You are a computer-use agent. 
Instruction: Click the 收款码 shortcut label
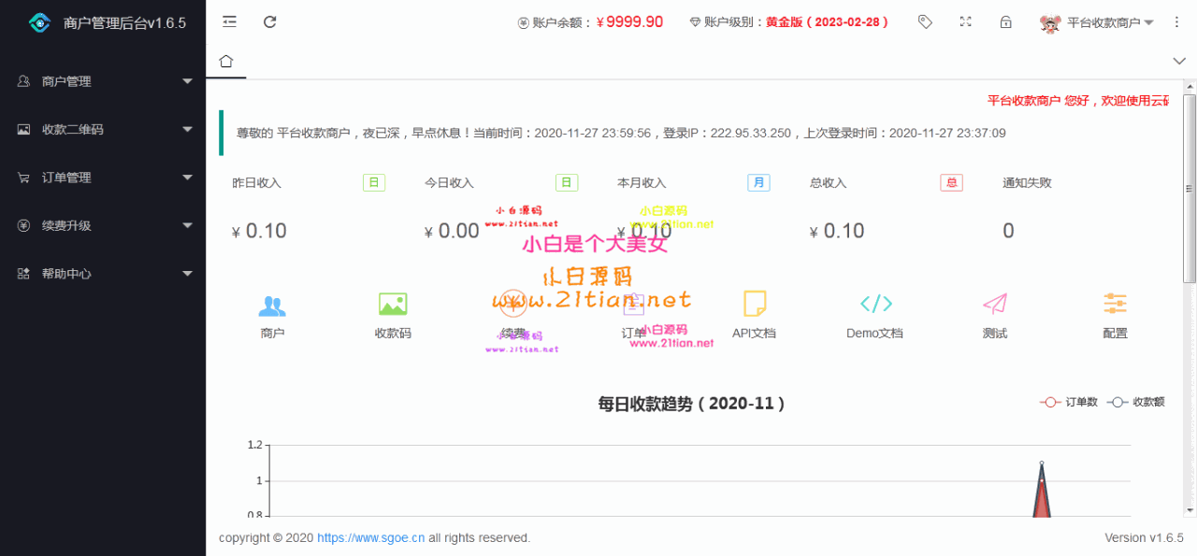pos(393,334)
